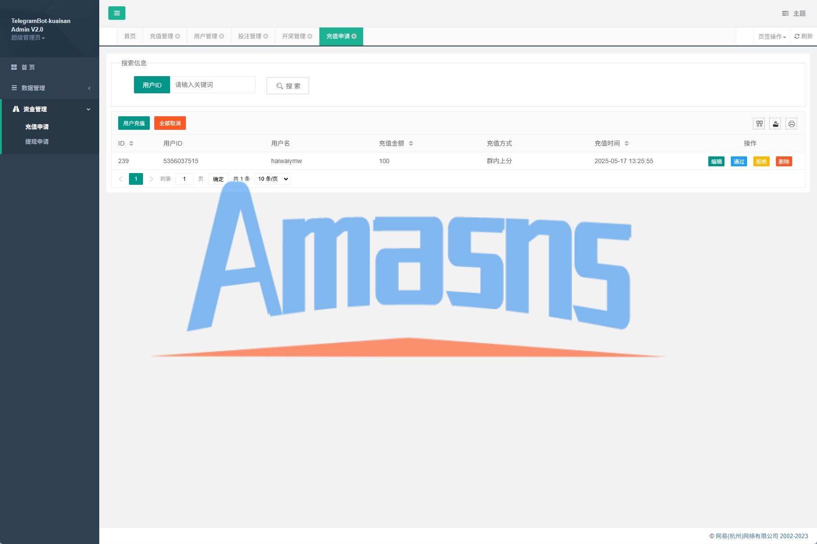Select 提现申请 in the sidebar
Viewport: 817px width, 544px height.
[x=37, y=142]
